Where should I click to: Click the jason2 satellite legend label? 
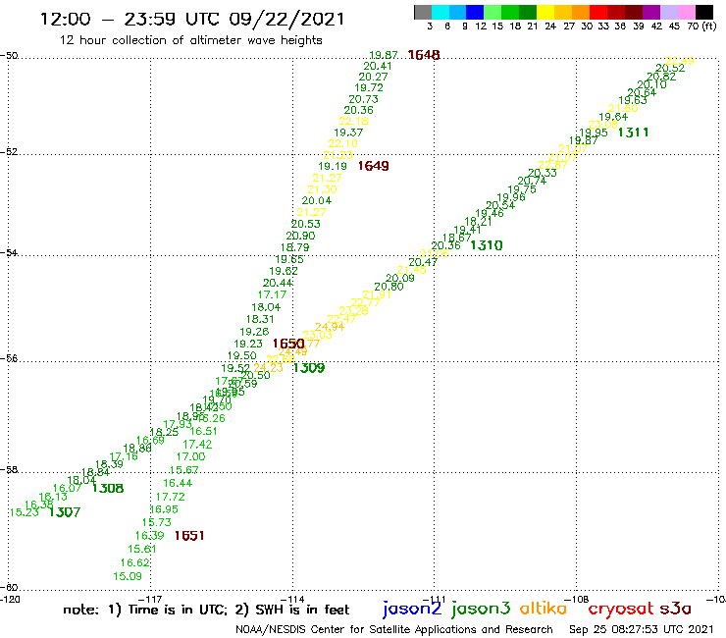point(412,609)
